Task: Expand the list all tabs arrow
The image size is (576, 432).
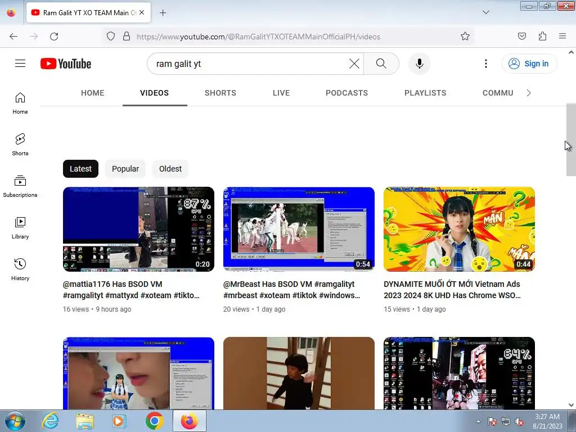Action: 485,12
